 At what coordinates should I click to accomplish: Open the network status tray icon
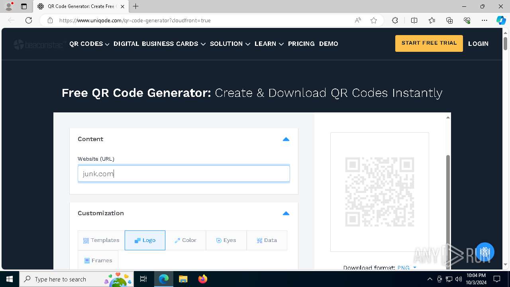tap(449, 279)
